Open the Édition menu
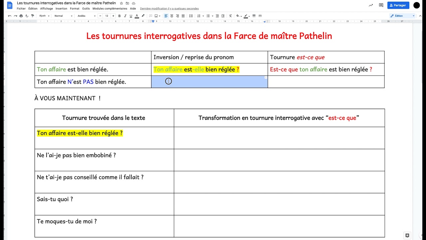This screenshot has width=426, height=240. pyautogui.click(x=33, y=9)
